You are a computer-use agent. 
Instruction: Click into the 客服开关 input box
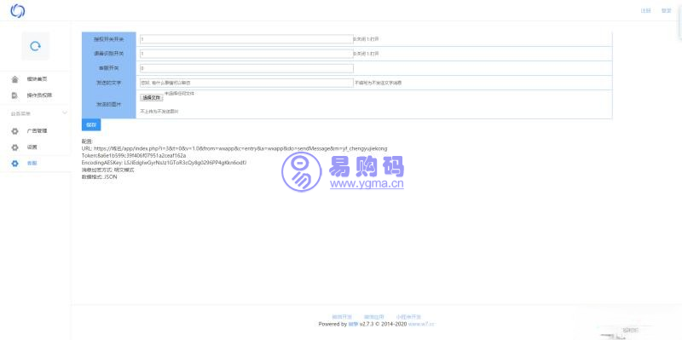pos(246,68)
